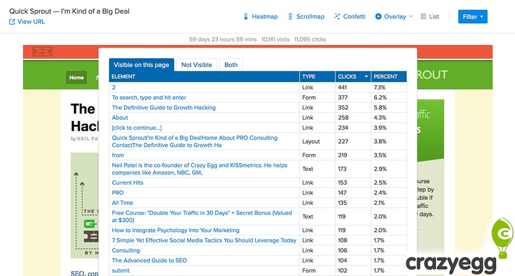Click the About element link
The height and width of the screenshot is (276, 515).
(x=120, y=117)
